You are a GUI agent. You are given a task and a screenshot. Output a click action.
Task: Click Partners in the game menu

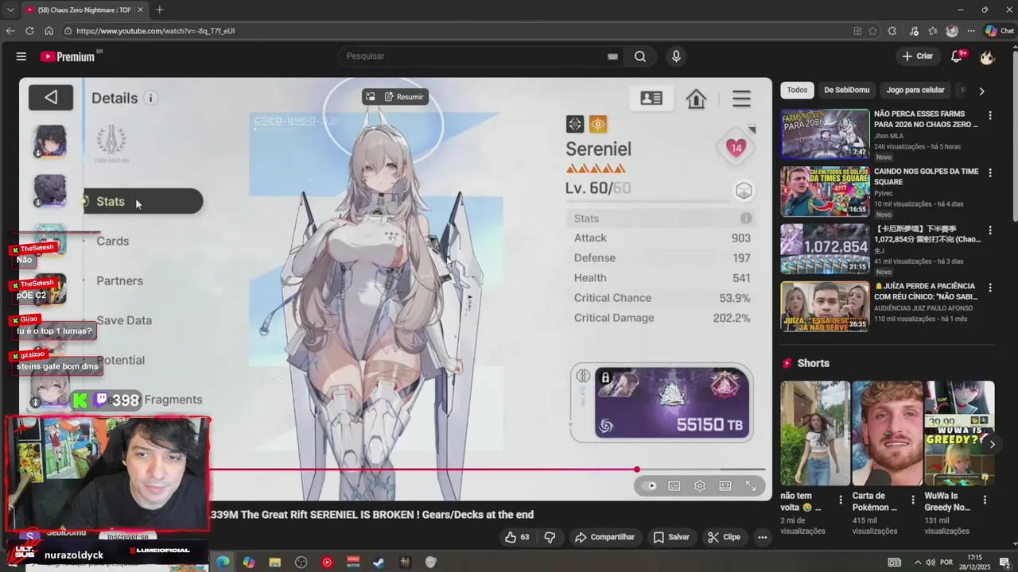120,280
